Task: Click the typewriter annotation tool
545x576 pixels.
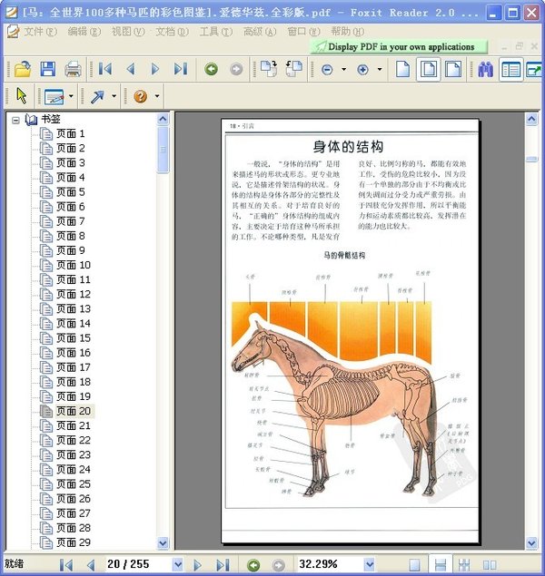Action: [x=54, y=97]
